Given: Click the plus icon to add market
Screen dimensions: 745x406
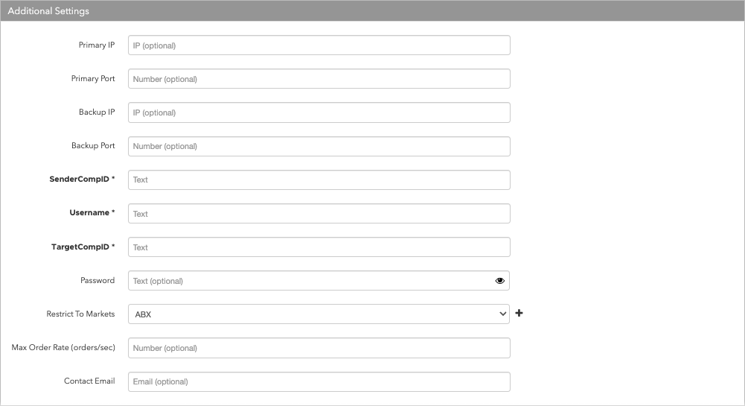Looking at the screenshot, I should (519, 313).
